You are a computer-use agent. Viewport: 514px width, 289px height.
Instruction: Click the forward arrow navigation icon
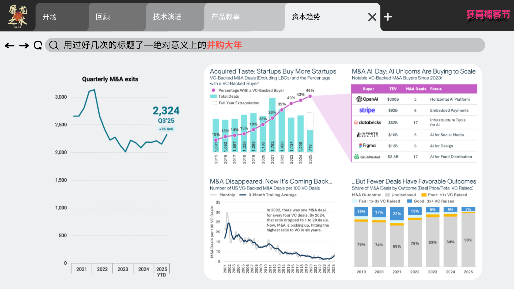(24, 46)
